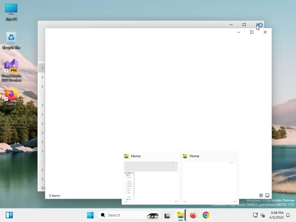Minimize the front Explorer window
Viewport: 296px width, 222px height.
coord(238,32)
